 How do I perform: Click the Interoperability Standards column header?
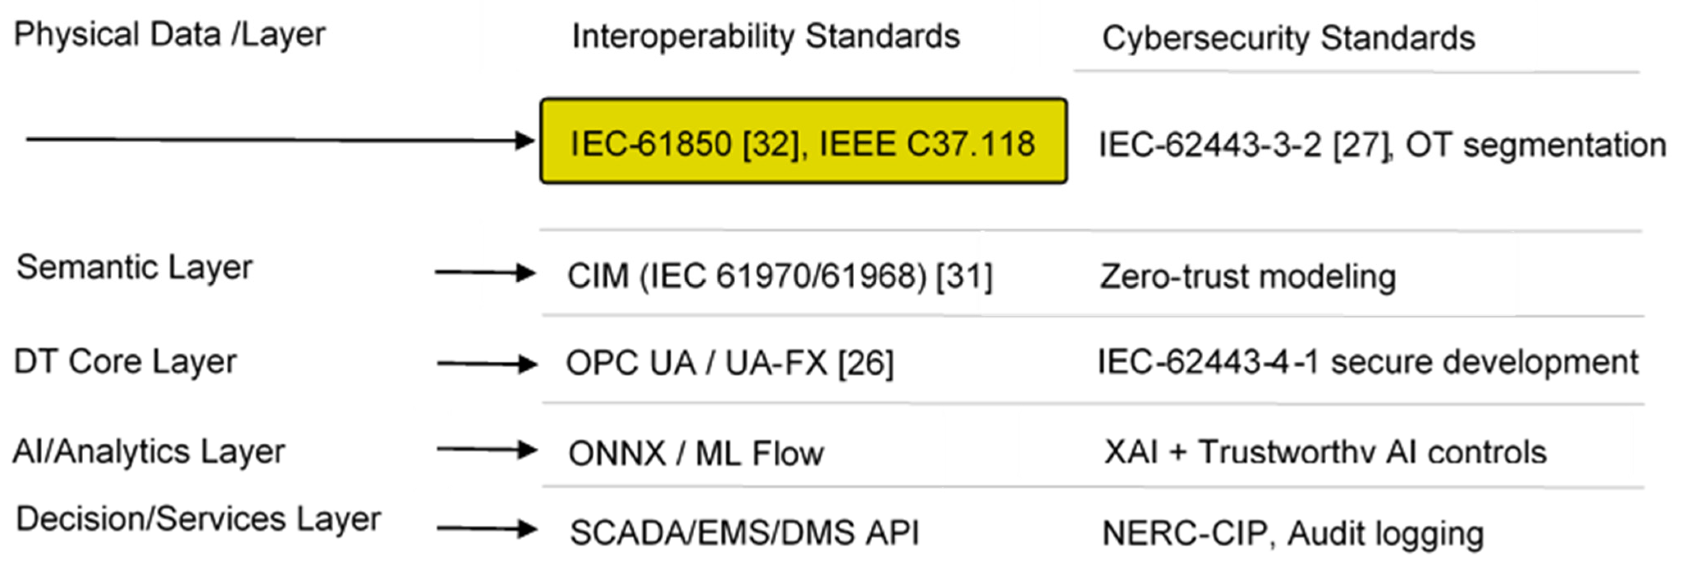coord(766,36)
